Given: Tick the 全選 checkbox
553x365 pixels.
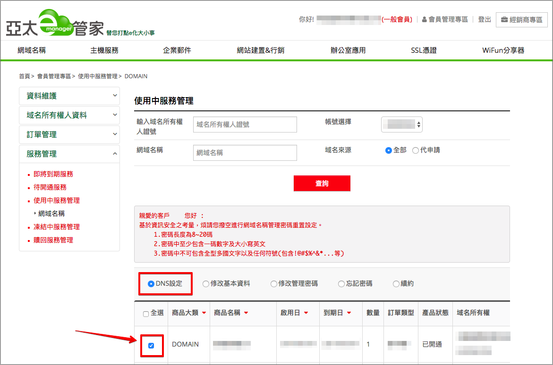Looking at the screenshot, I should 145,314.
